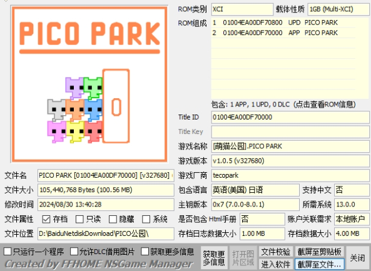Screen dimensions: 371x271
Task: Click the Title ID field
Action: click(x=290, y=117)
